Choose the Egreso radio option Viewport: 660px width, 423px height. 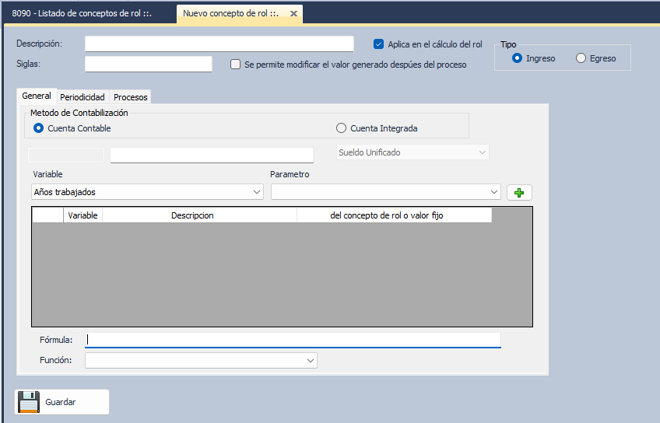(x=581, y=58)
